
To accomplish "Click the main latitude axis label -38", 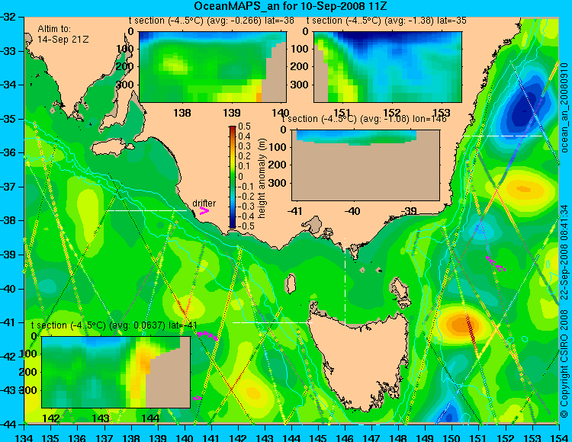I will [8, 220].
